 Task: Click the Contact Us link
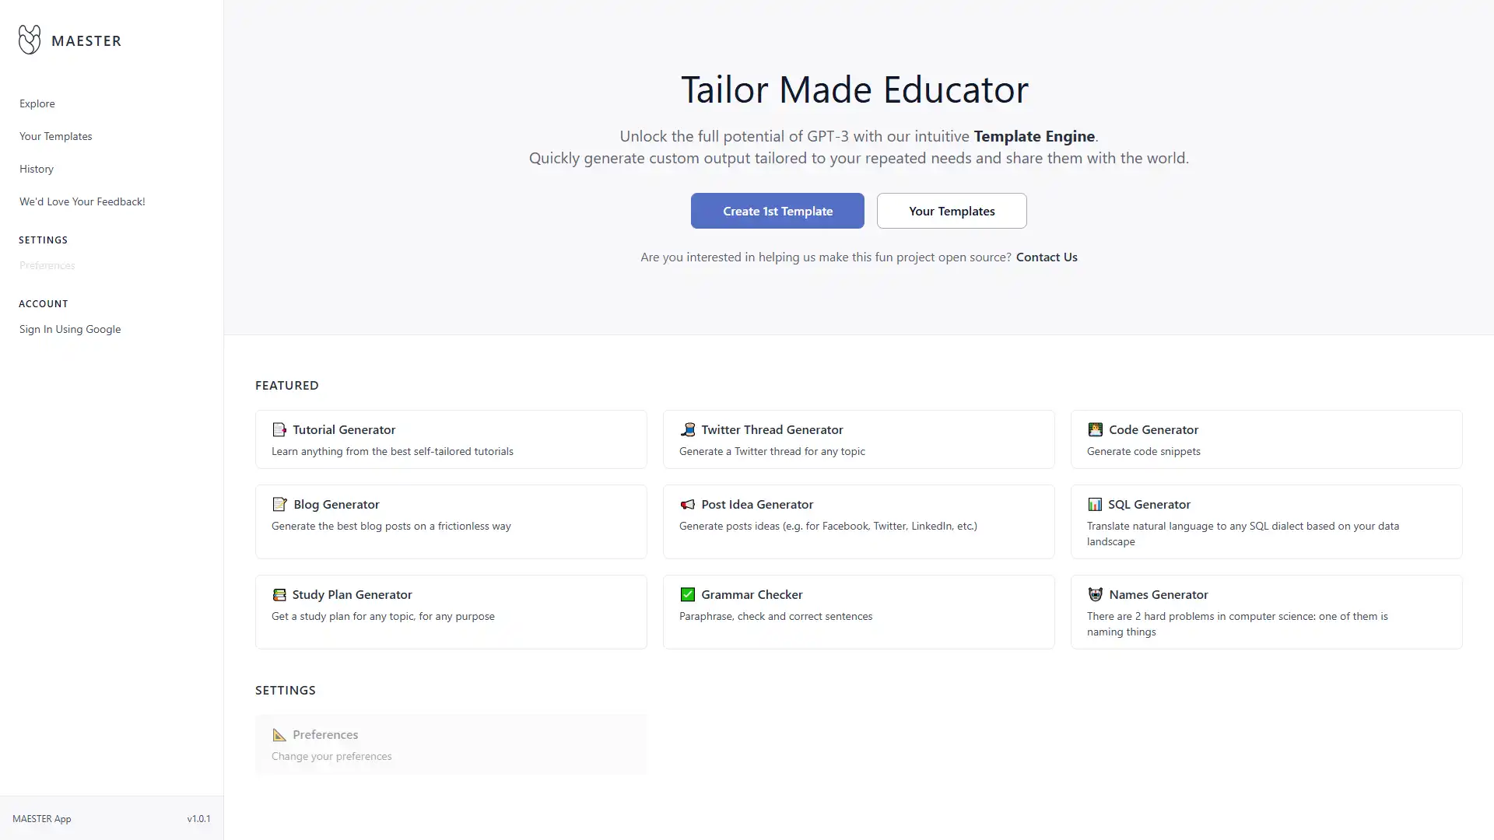(1047, 257)
